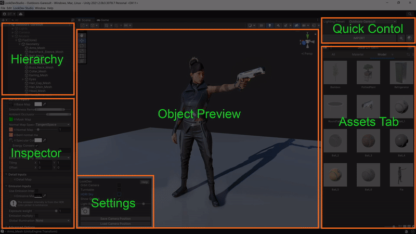Viewport: 416px width, 234px height.
Task: Click the IMPORT button
Action: (359, 38)
